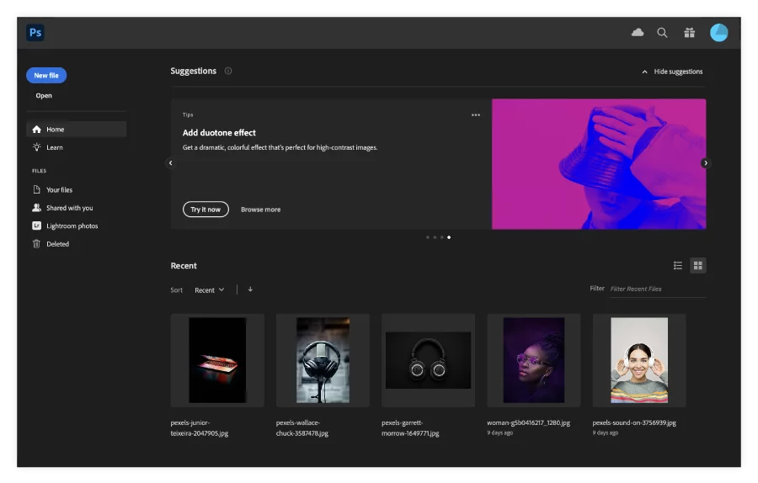The image size is (758, 483).
Task: Switch Recent files to grid view
Action: point(697,265)
